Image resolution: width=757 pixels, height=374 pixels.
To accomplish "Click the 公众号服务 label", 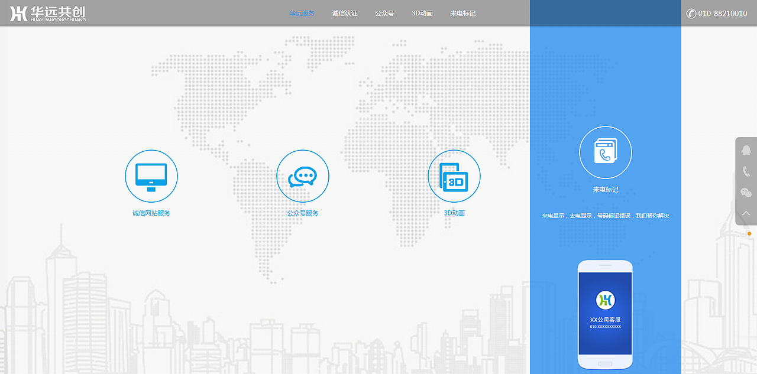I will point(303,213).
